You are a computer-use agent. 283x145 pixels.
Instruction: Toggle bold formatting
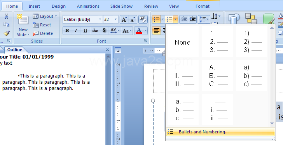pyautogui.click(x=67, y=31)
